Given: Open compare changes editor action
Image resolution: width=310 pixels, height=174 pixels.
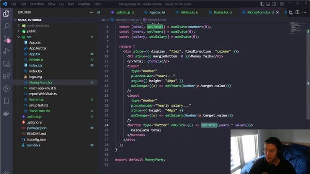Looking at the screenshot, I should point(291,12).
